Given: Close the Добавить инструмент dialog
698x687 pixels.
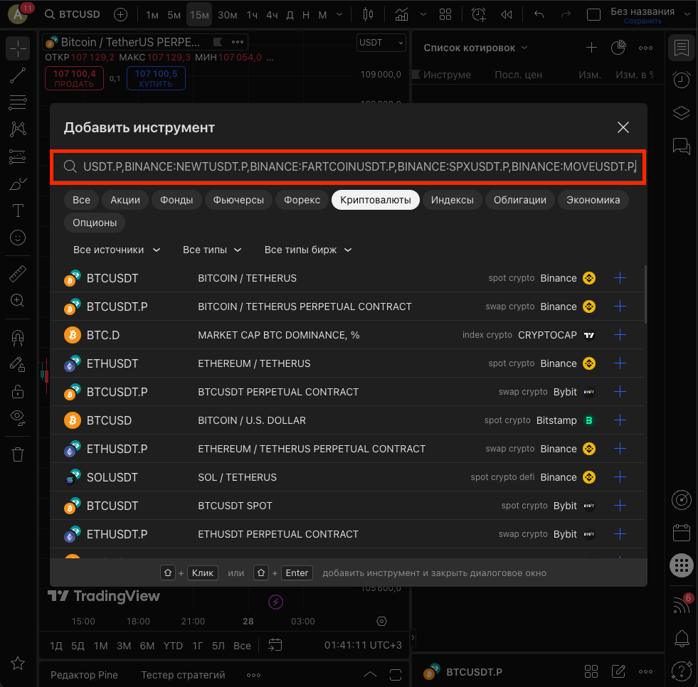Looking at the screenshot, I should point(623,127).
